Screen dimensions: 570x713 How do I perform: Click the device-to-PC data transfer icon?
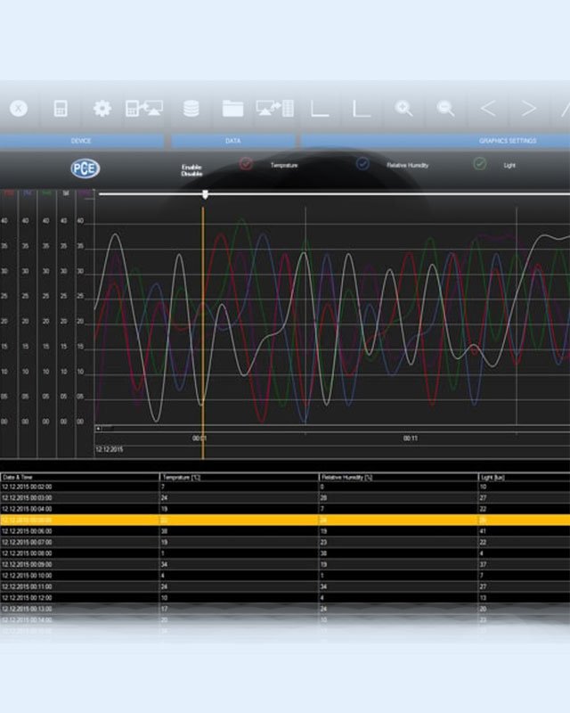pyautogui.click(x=144, y=108)
